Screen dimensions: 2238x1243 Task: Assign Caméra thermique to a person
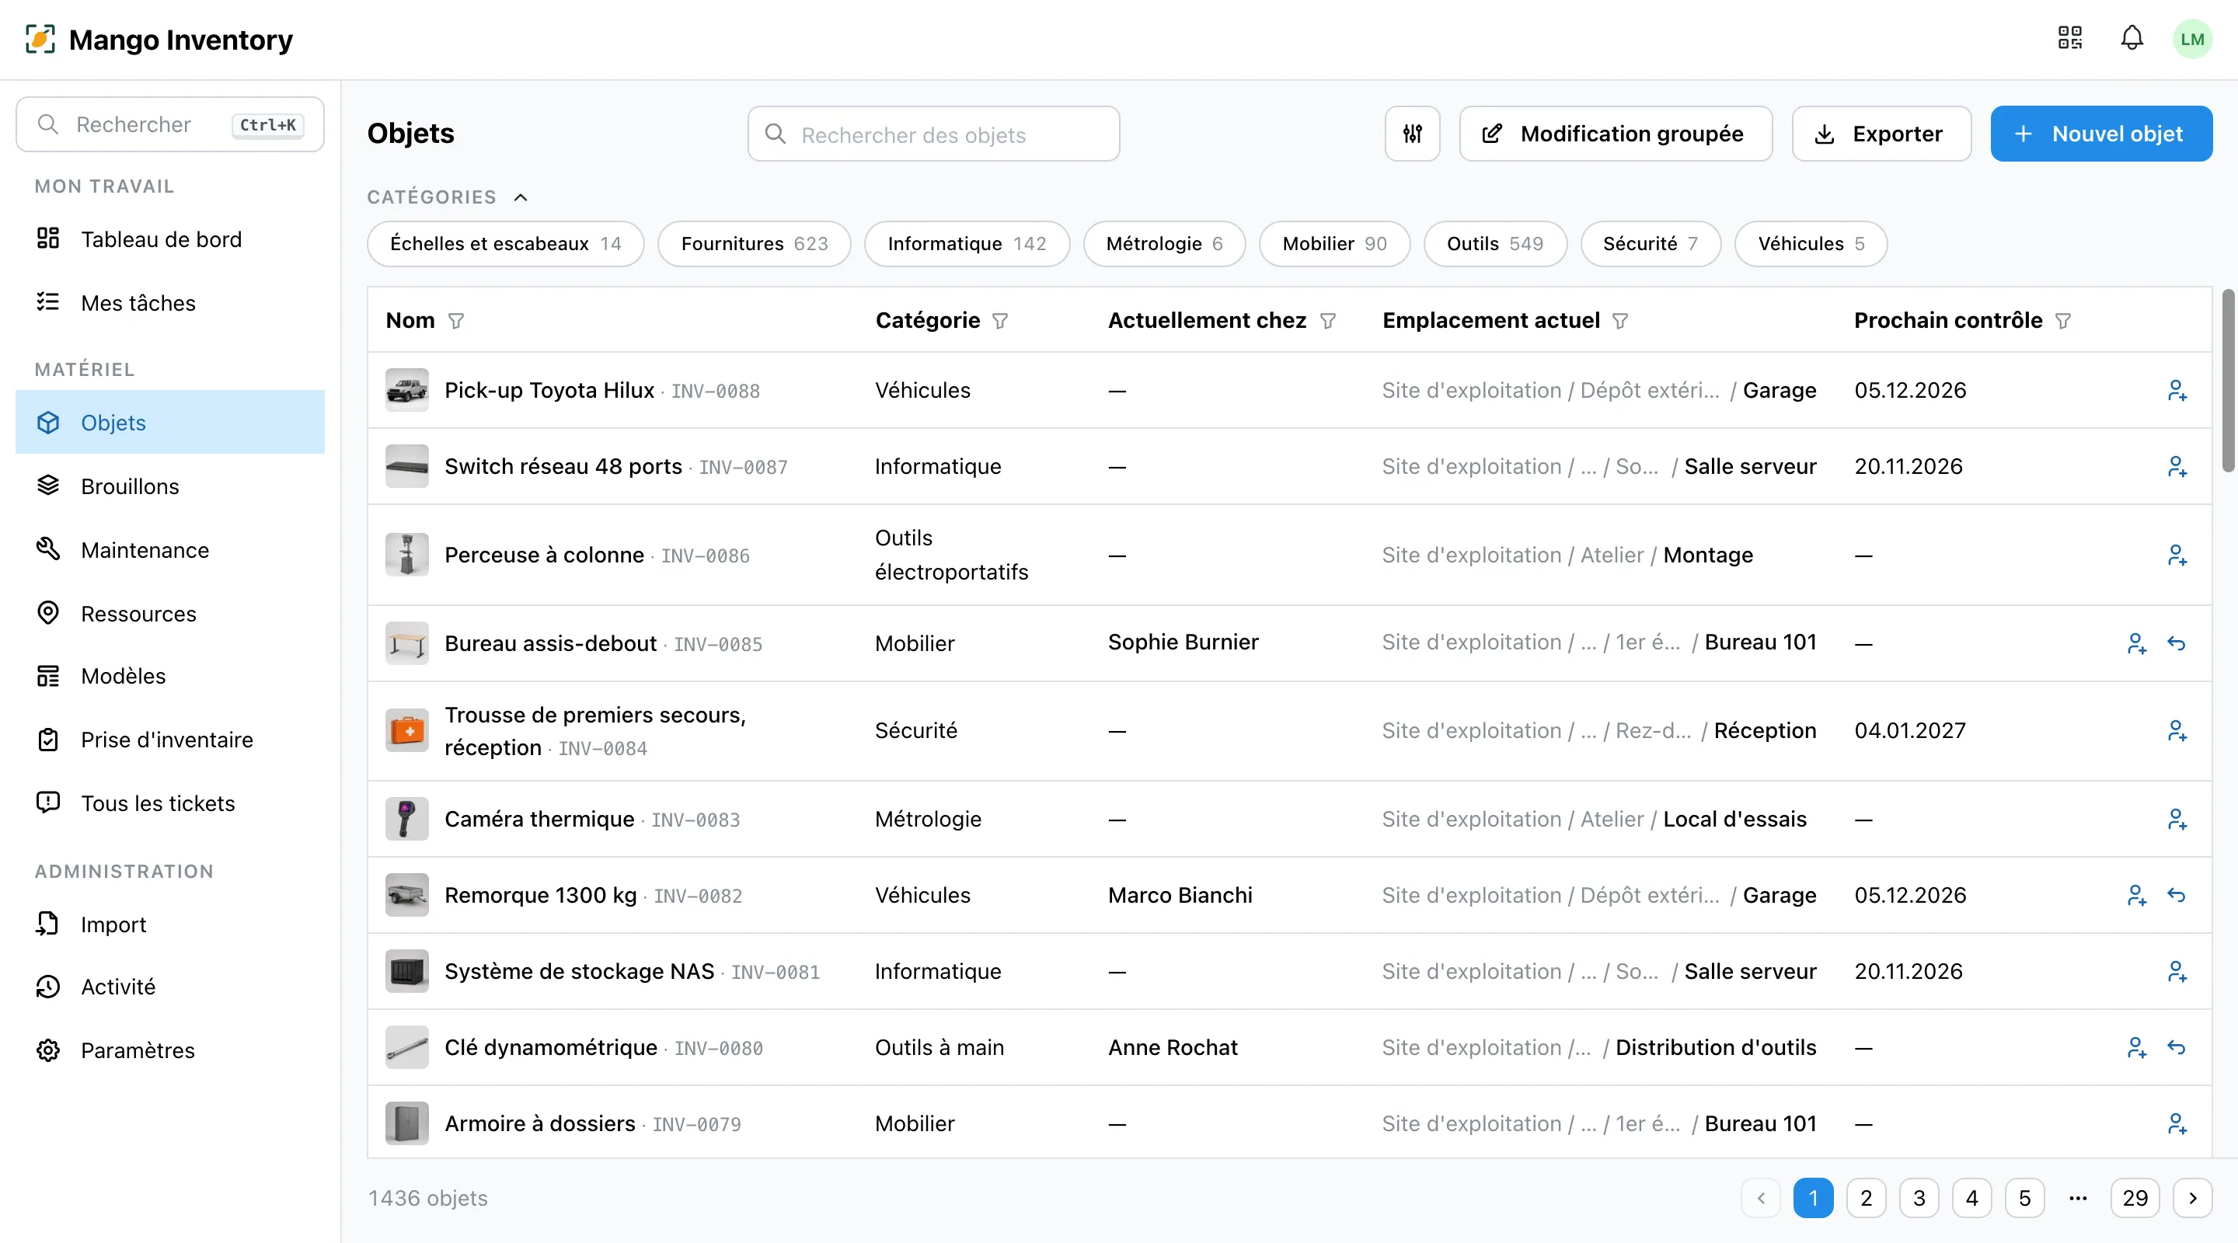pos(2177,820)
